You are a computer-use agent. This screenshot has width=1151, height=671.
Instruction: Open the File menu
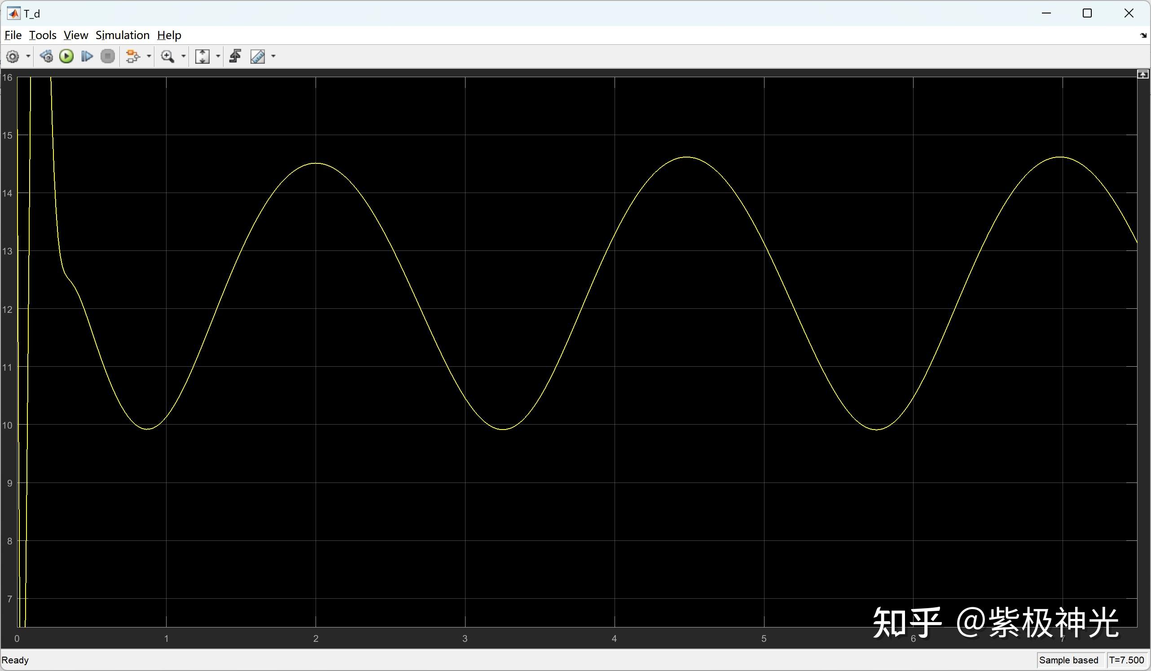click(x=13, y=35)
